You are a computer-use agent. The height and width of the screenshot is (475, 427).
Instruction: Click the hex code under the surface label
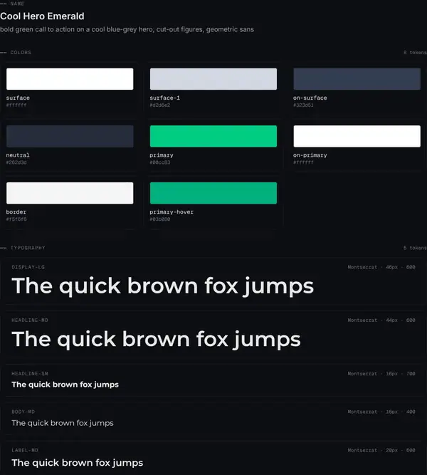[16, 105]
